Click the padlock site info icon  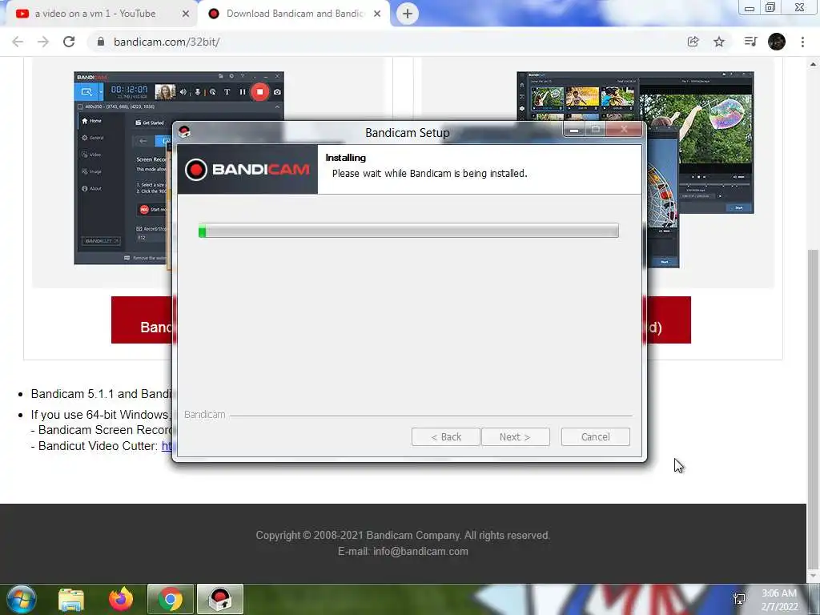tap(100, 42)
